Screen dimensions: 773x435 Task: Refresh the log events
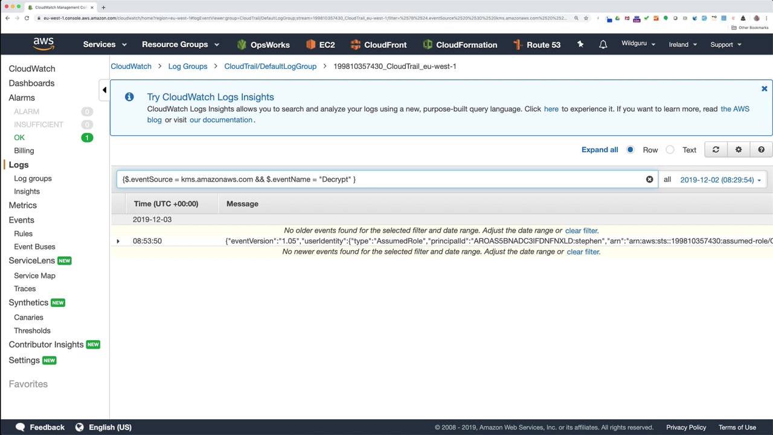[x=716, y=150]
